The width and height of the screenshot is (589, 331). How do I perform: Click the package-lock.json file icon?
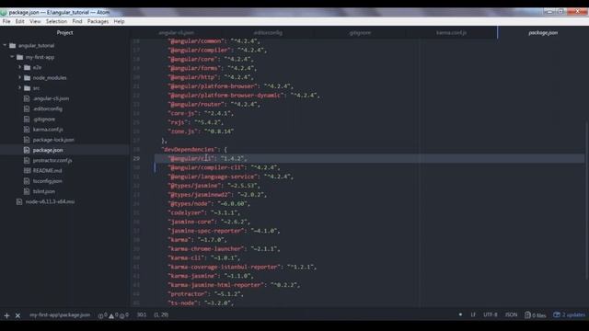pyautogui.click(x=27, y=140)
